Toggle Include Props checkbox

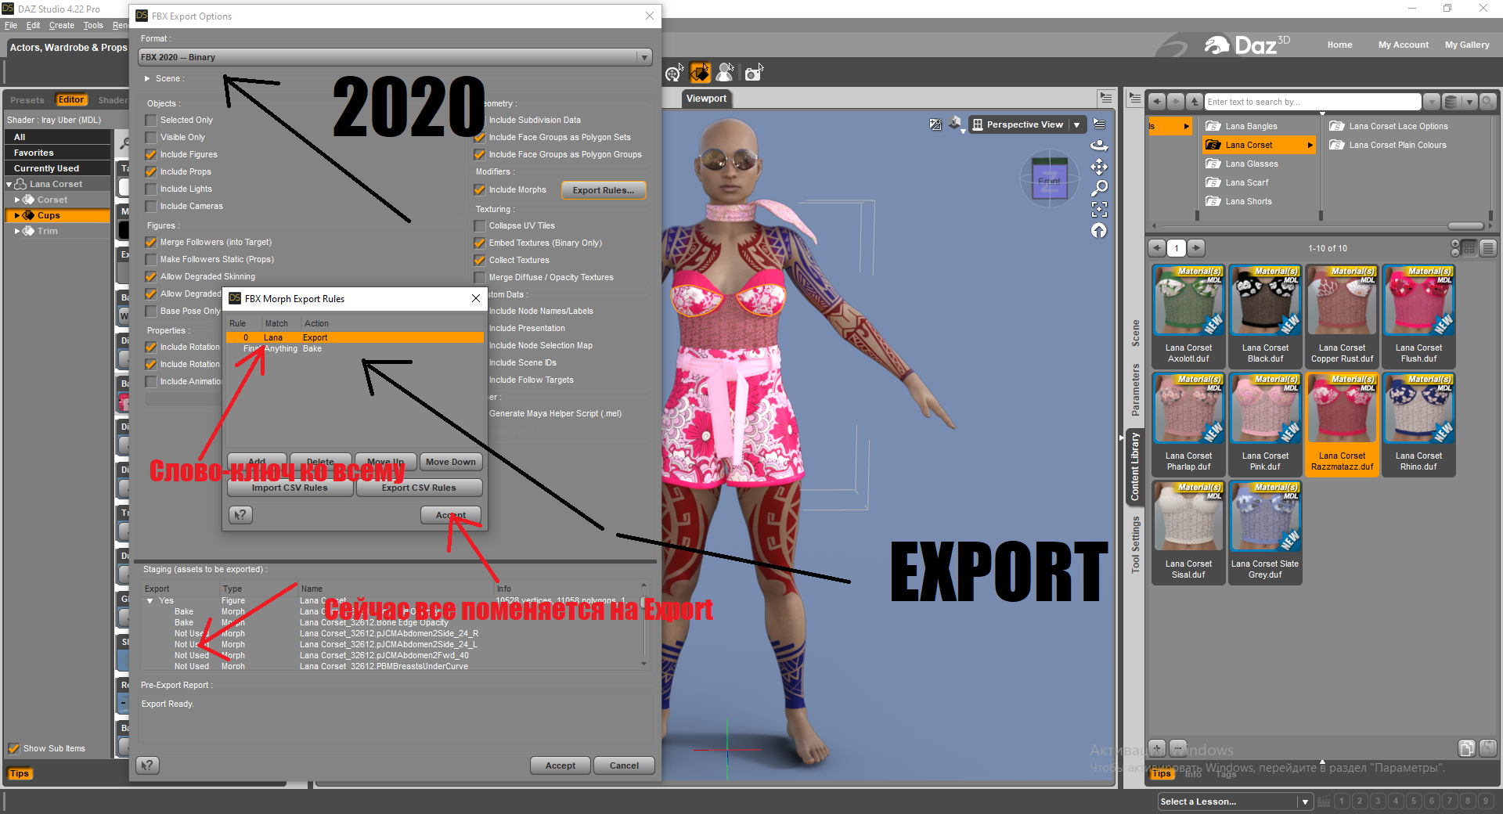(x=151, y=172)
